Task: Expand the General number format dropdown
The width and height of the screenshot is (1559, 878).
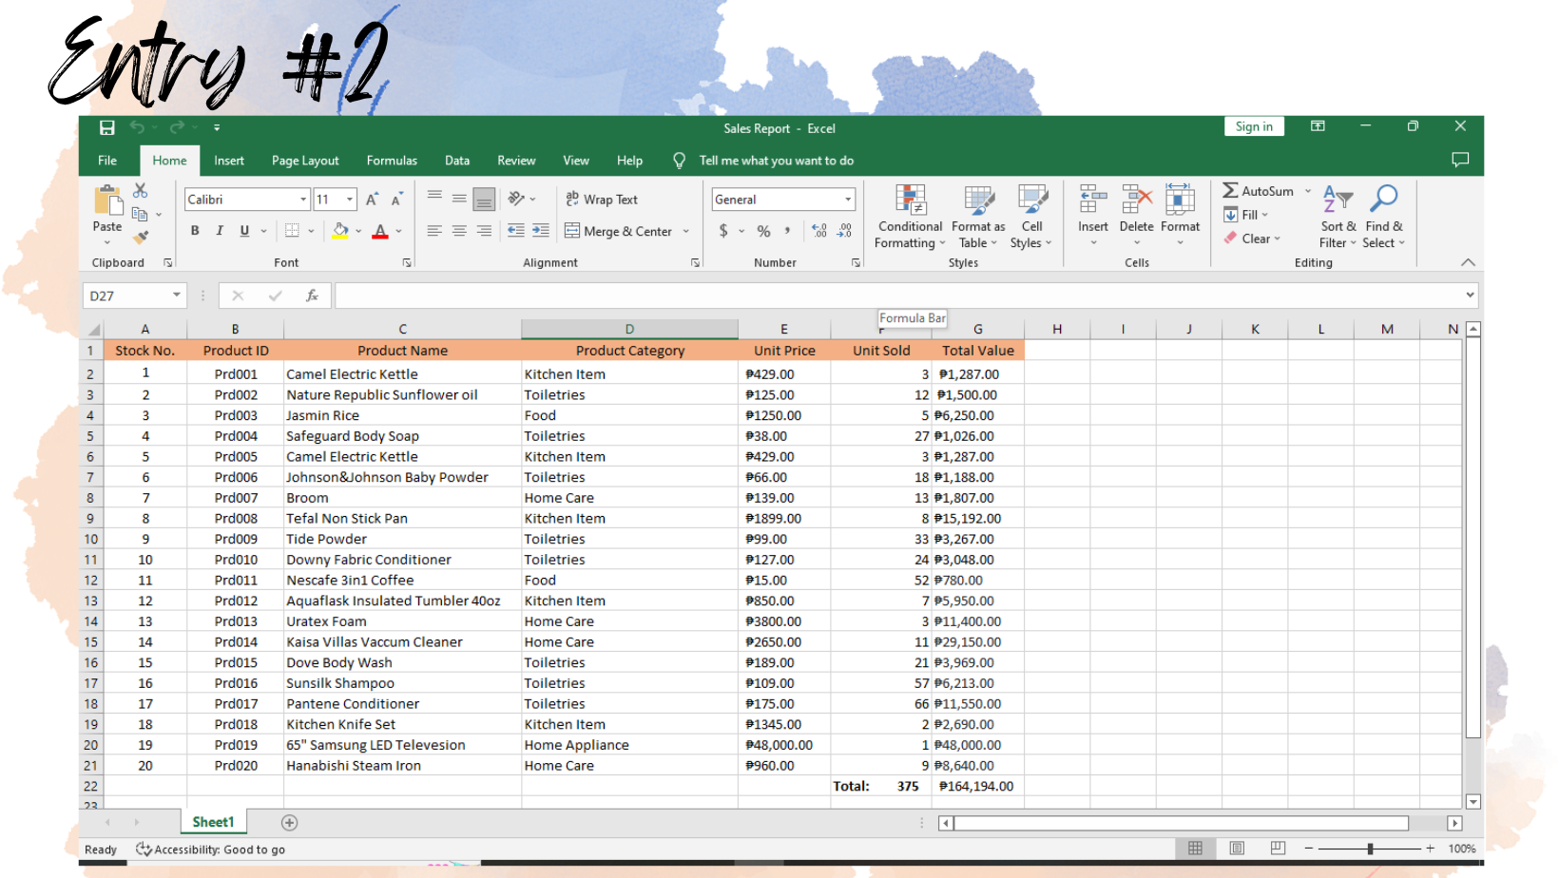Action: pos(848,200)
